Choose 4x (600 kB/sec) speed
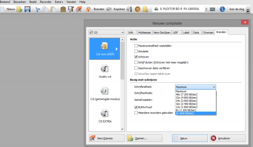The width and height of the screenshot is (253, 147). click(196, 113)
